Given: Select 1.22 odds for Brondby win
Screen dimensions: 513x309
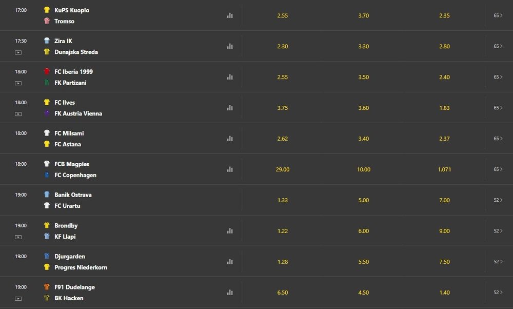Looking at the screenshot, I should (x=282, y=231).
